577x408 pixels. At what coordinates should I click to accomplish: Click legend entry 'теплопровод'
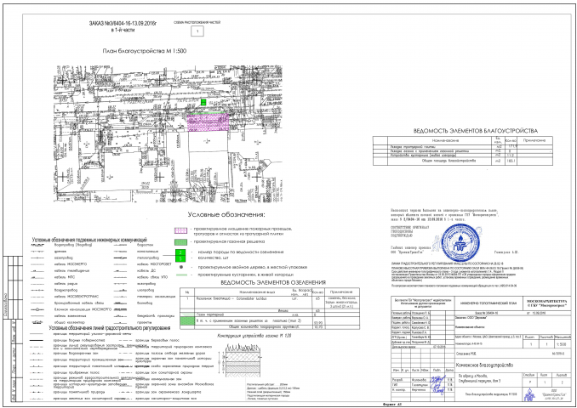click(147, 258)
